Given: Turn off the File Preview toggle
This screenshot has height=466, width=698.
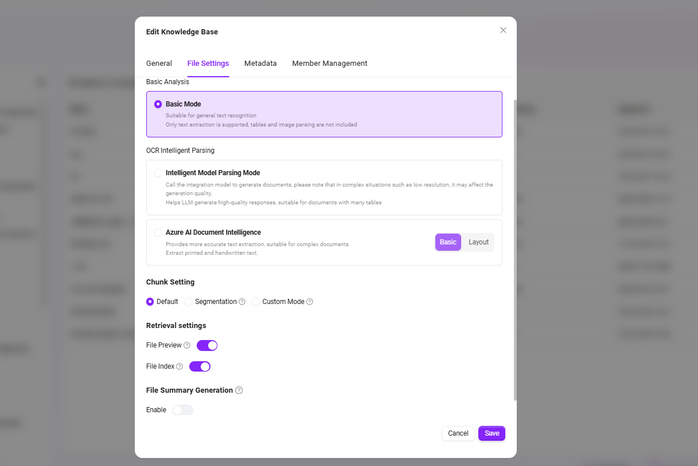Looking at the screenshot, I should point(207,345).
